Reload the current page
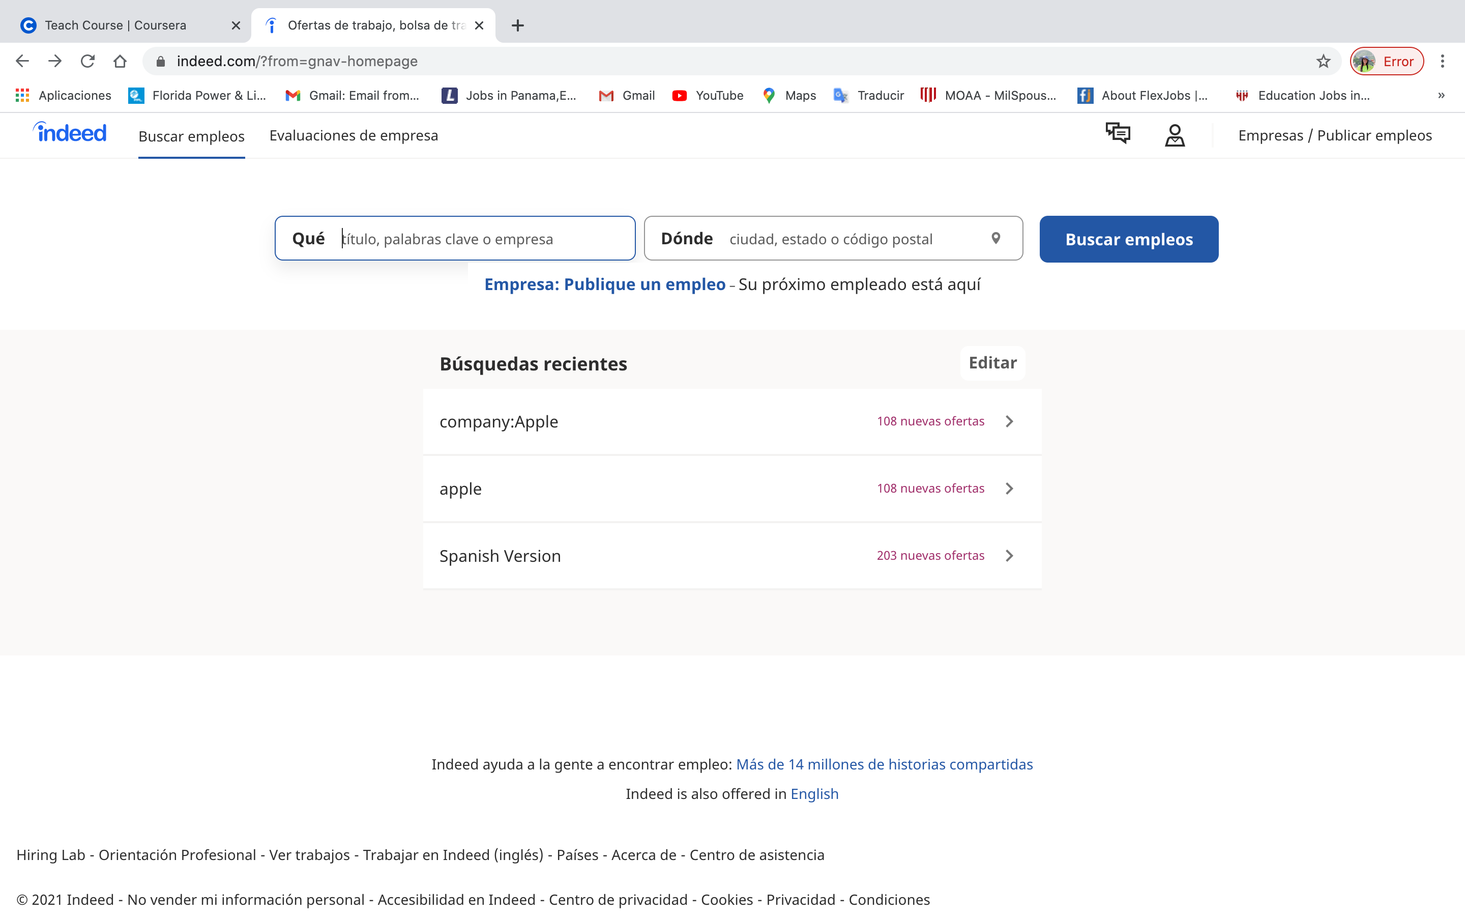 (x=88, y=61)
